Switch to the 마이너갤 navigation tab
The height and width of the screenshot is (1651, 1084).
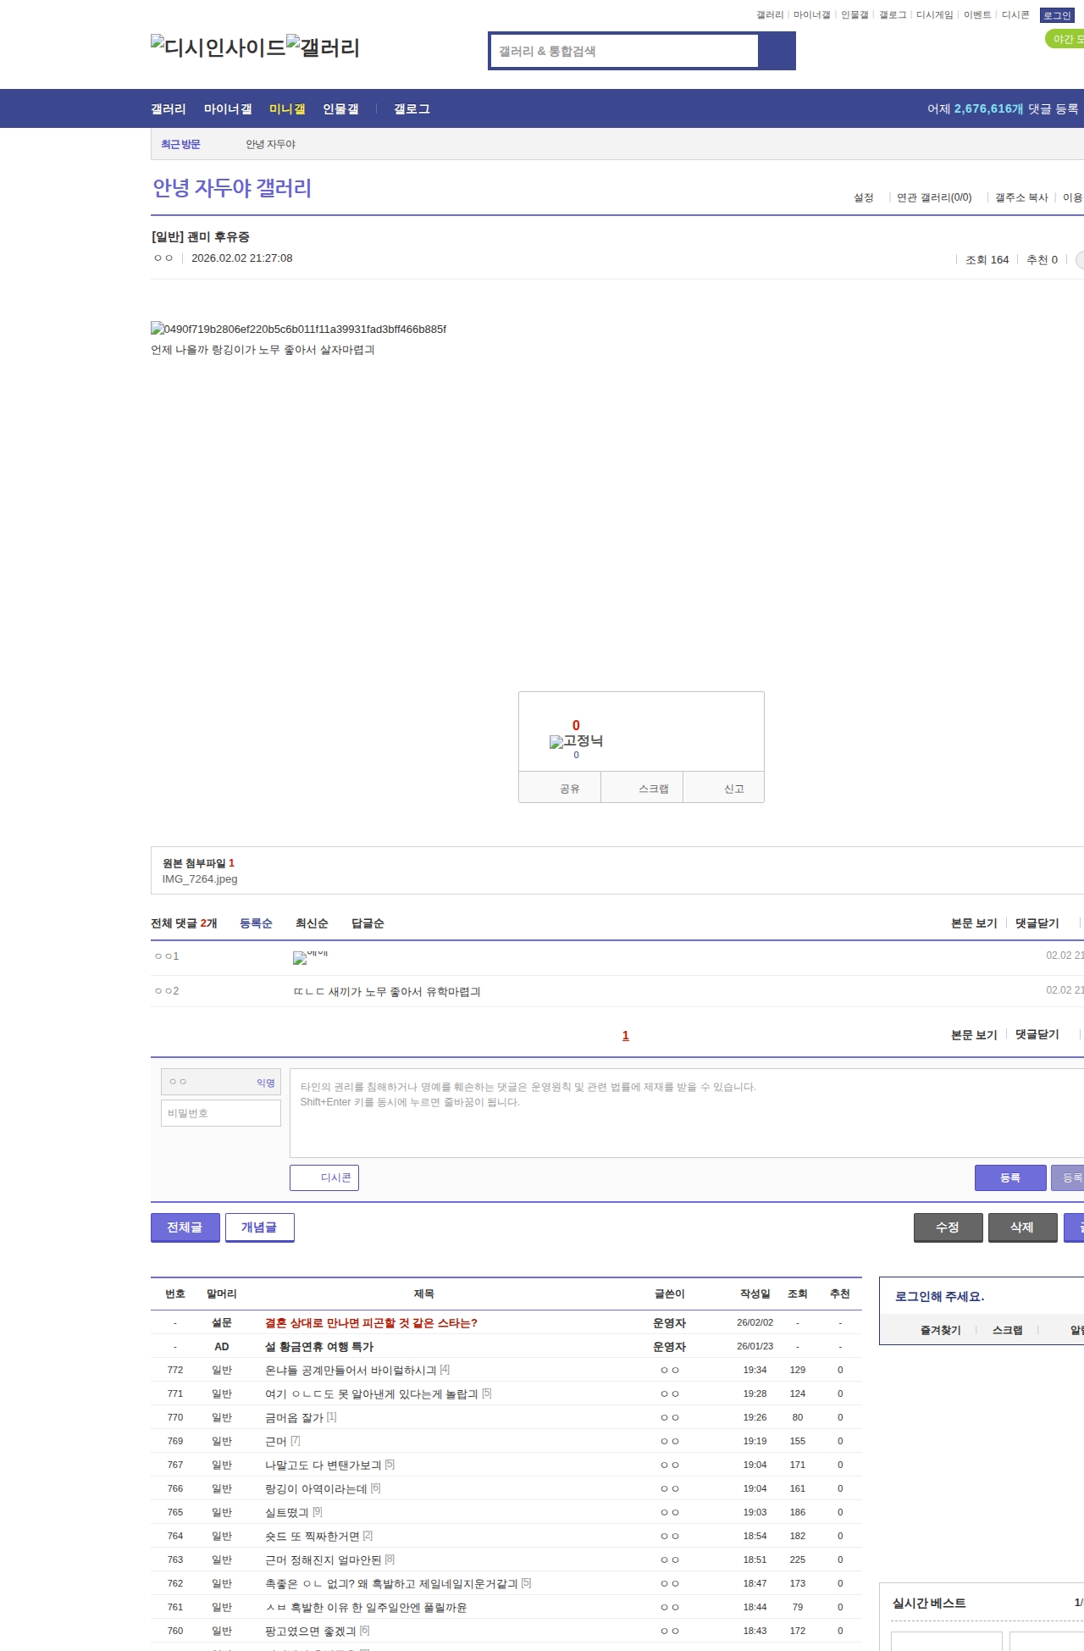pos(228,109)
